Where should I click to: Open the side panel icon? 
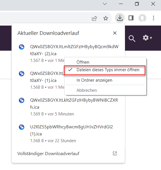click(x=131, y=18)
